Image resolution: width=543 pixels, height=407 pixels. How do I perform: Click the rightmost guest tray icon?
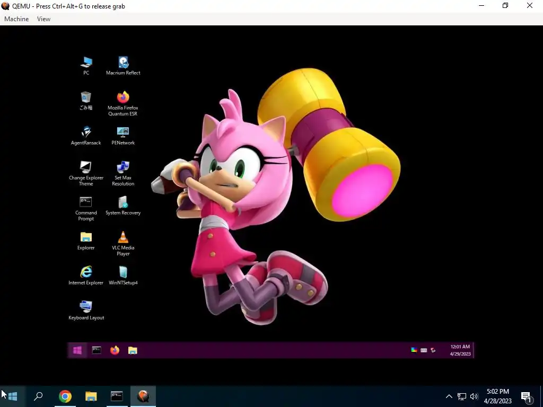433,350
